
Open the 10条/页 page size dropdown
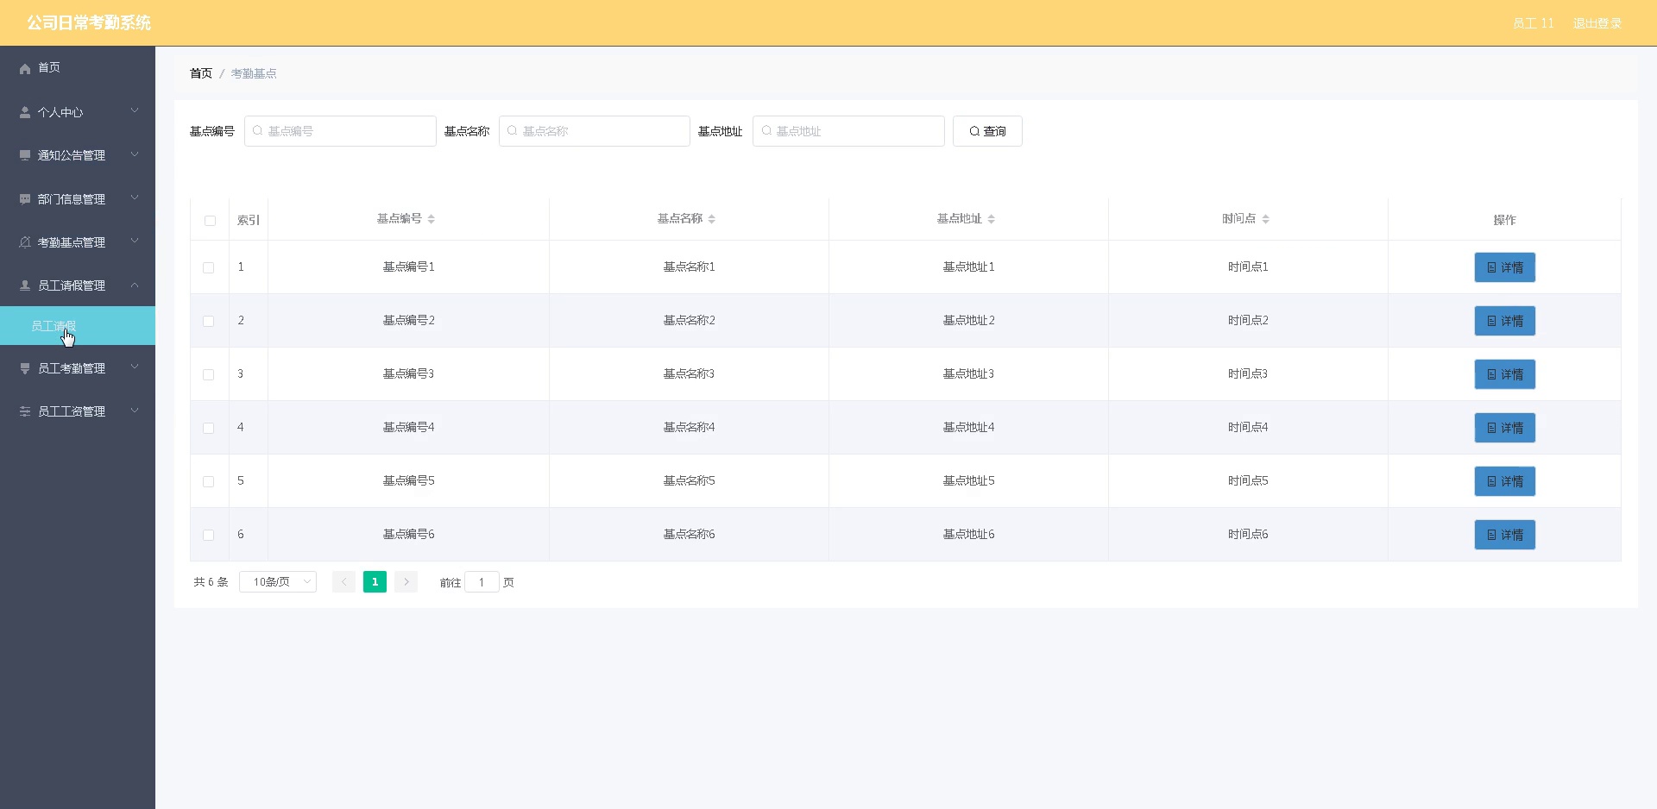point(278,582)
